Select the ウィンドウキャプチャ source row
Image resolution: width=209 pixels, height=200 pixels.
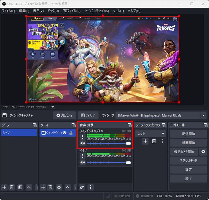point(58,133)
